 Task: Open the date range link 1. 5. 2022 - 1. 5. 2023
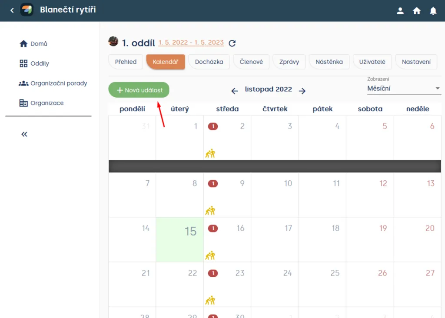pyautogui.click(x=191, y=43)
